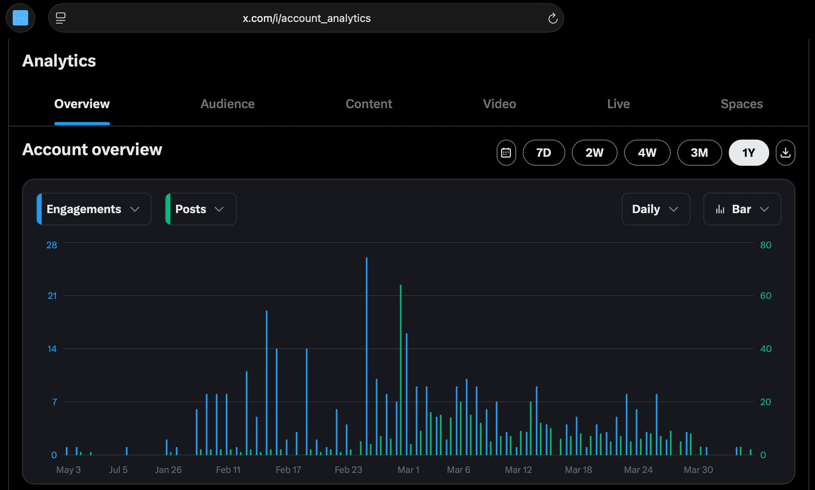Click the bar chart icon in chart type selector
The width and height of the screenshot is (815, 490).
tap(721, 209)
